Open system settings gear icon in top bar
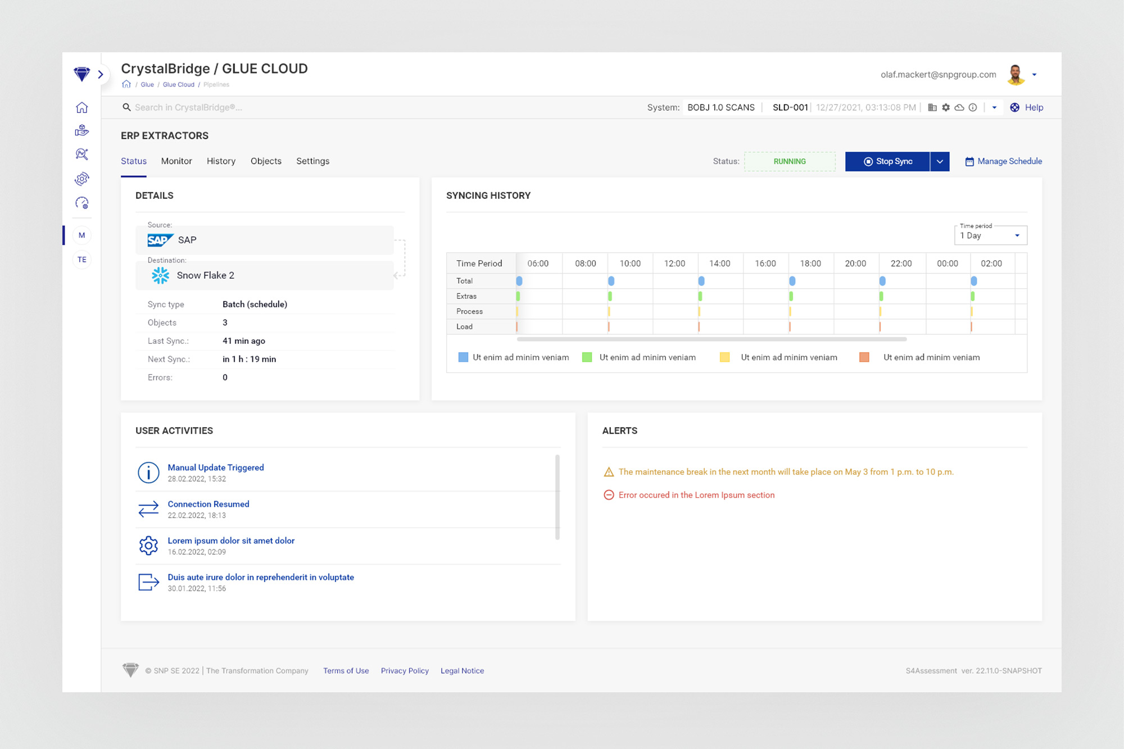 tap(946, 107)
